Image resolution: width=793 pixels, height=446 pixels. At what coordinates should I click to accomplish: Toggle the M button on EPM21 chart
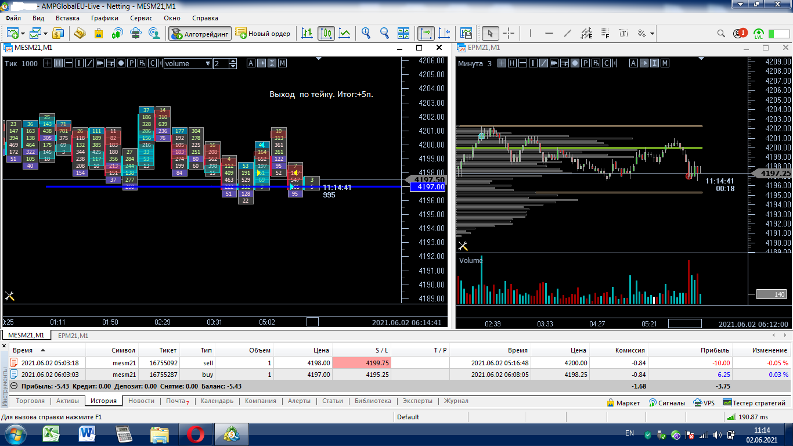[665, 63]
